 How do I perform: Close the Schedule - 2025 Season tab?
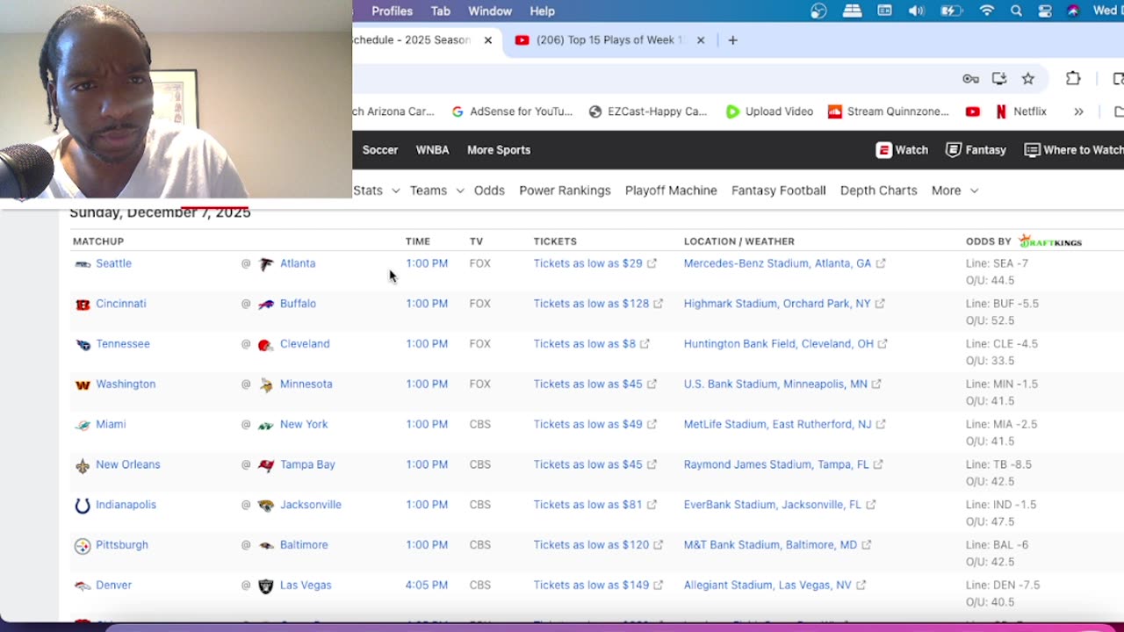(488, 40)
